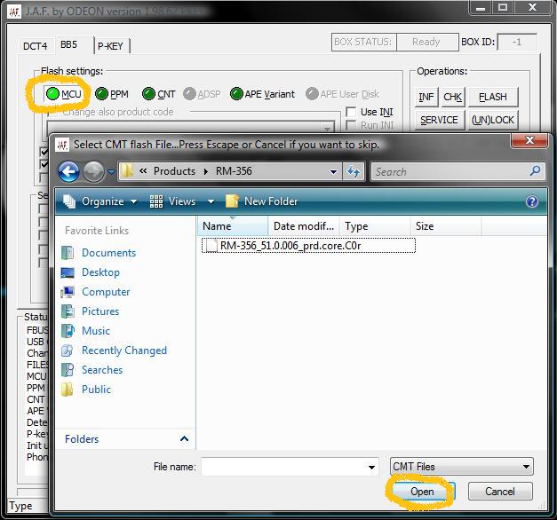This screenshot has width=557, height=520.
Task: Enable the Run INI checkbox
Action: pos(351,125)
